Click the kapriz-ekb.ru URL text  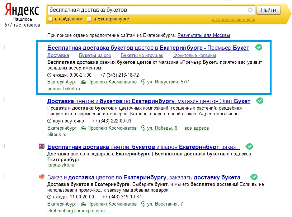click(61, 165)
